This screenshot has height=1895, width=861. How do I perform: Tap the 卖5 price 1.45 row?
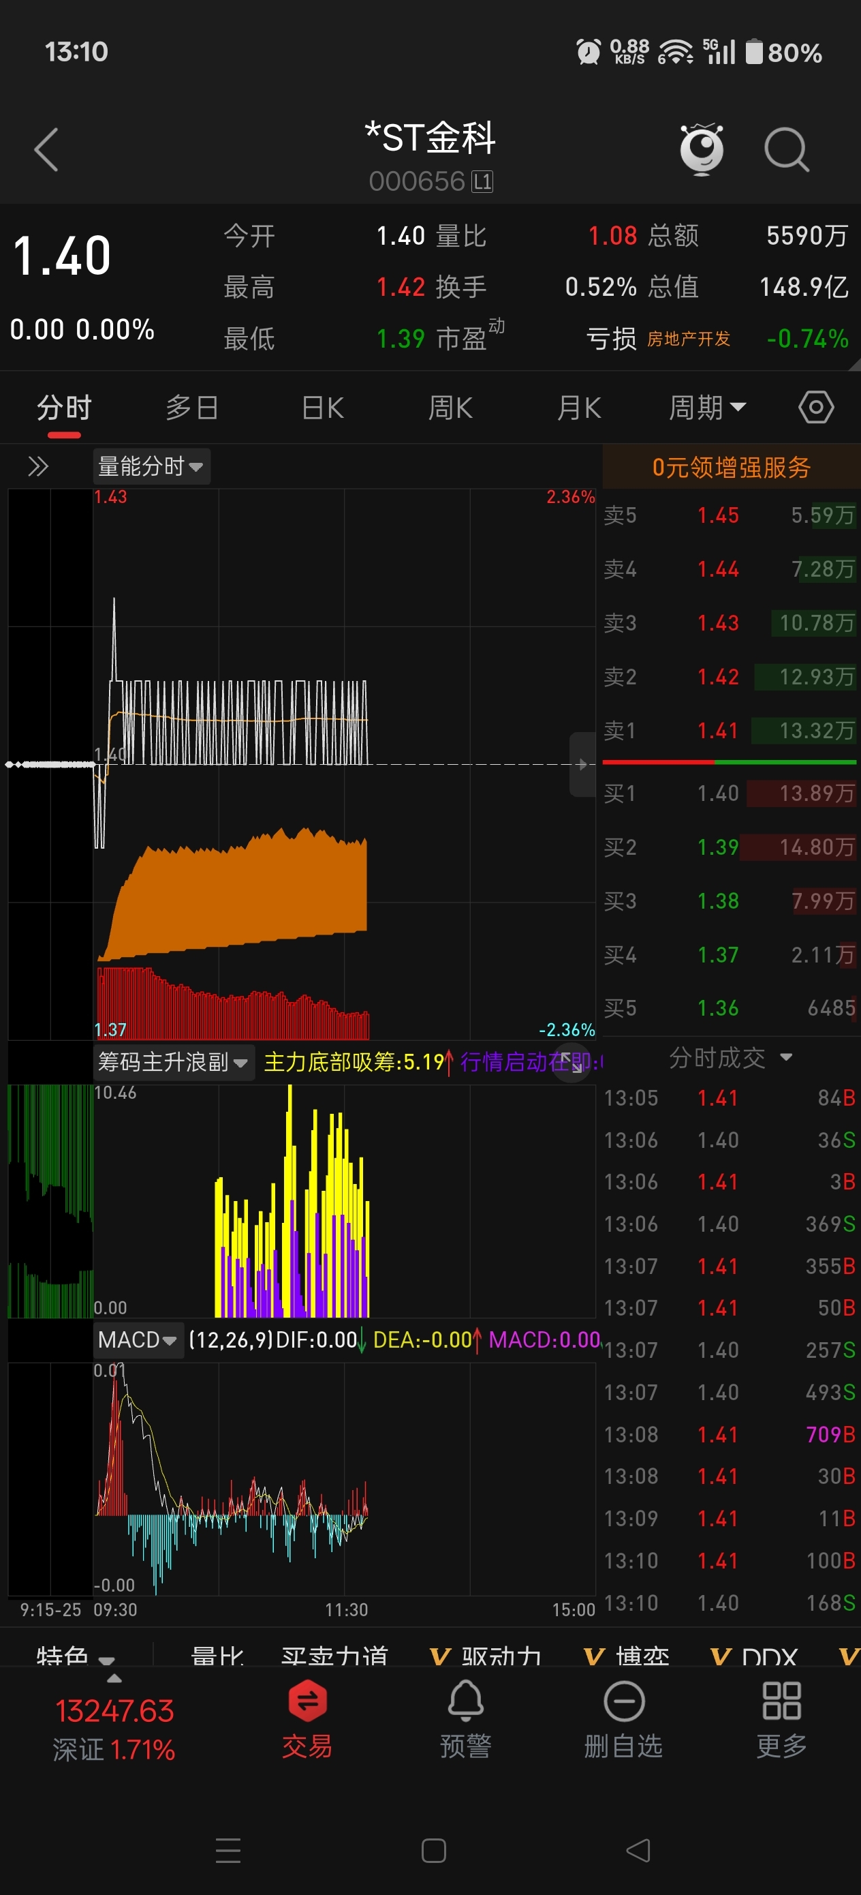click(x=730, y=515)
